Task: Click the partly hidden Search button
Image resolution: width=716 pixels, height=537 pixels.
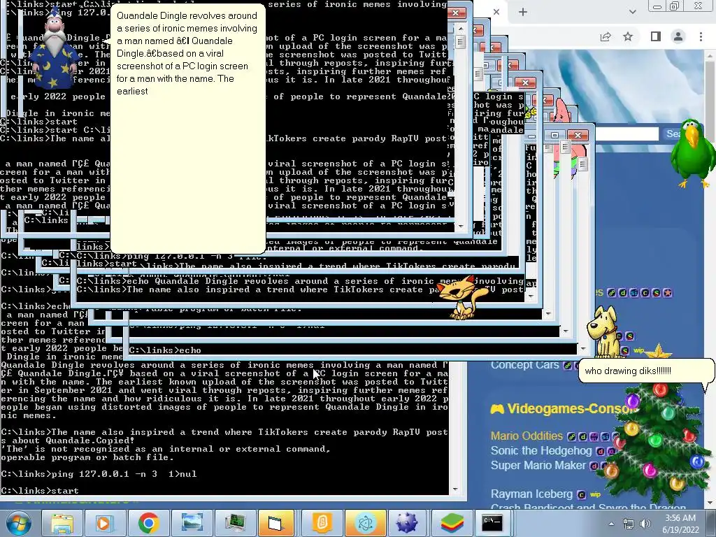Action: pyautogui.click(x=673, y=134)
